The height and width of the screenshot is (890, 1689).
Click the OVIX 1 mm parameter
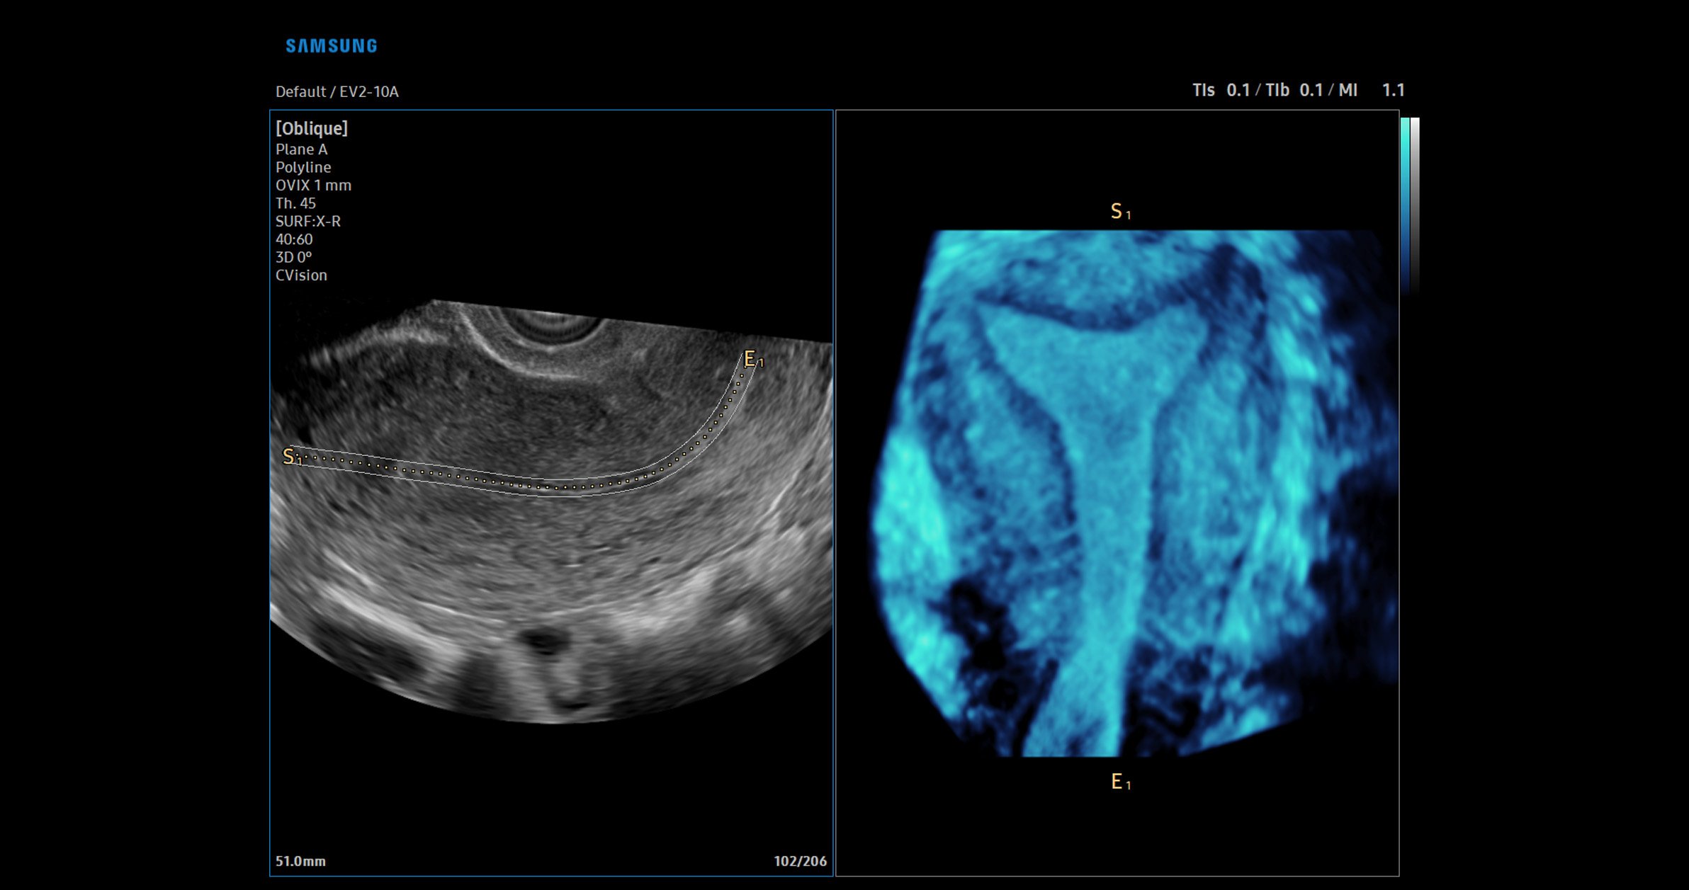(313, 186)
